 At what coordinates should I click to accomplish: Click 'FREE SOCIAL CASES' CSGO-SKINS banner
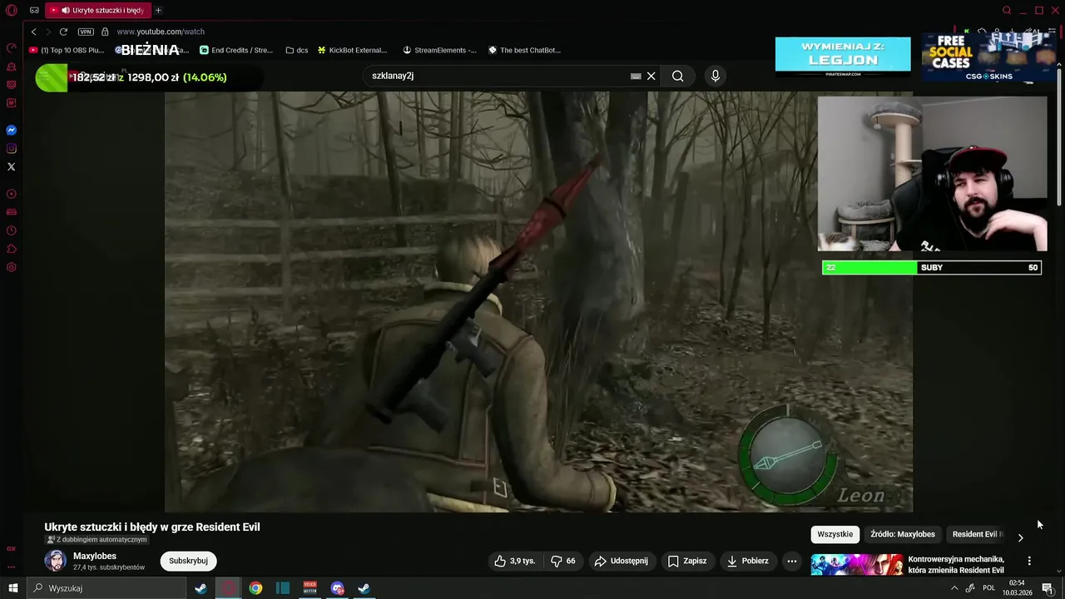click(988, 57)
